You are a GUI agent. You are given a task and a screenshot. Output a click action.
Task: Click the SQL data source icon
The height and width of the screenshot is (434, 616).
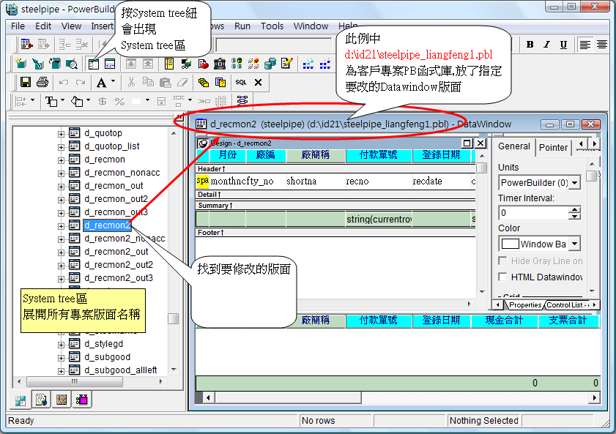pos(241,83)
